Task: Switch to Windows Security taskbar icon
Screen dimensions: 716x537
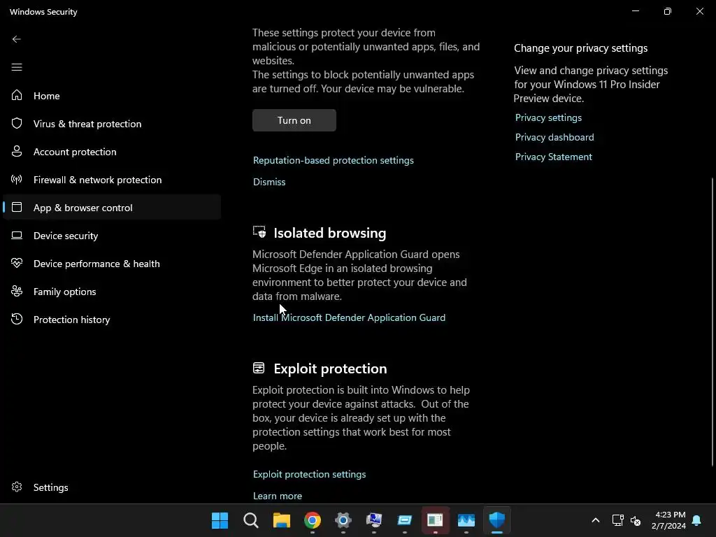Action: click(x=497, y=520)
